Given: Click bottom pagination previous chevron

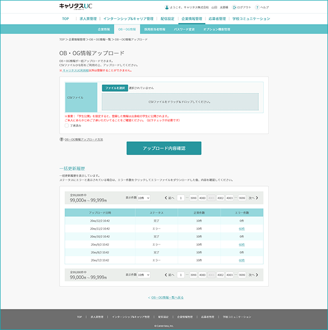Looking at the screenshot, I should coord(166,275).
